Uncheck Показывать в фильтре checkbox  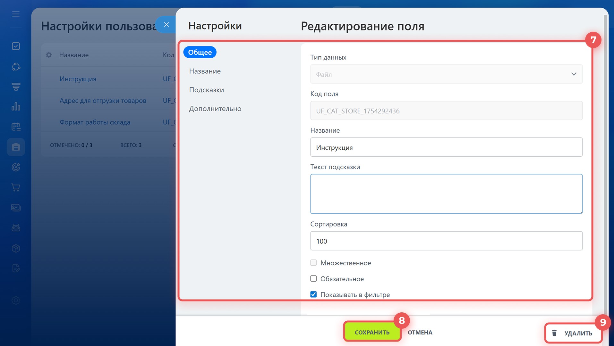tap(313, 294)
